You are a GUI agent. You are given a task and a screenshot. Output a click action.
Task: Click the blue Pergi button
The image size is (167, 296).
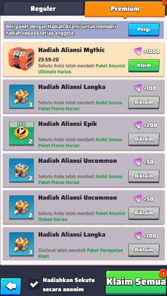point(144,30)
